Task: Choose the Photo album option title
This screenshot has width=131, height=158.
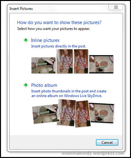Action: tap(44, 85)
